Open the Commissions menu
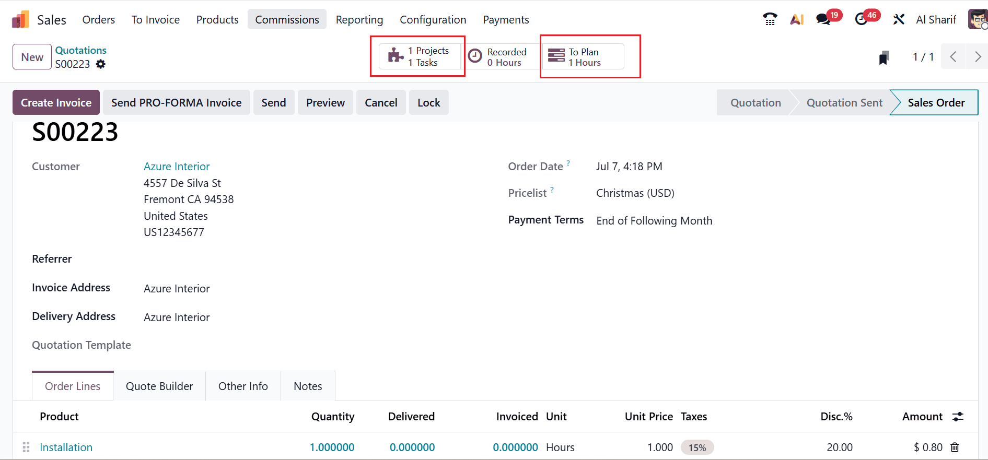988x460 pixels. tap(287, 19)
